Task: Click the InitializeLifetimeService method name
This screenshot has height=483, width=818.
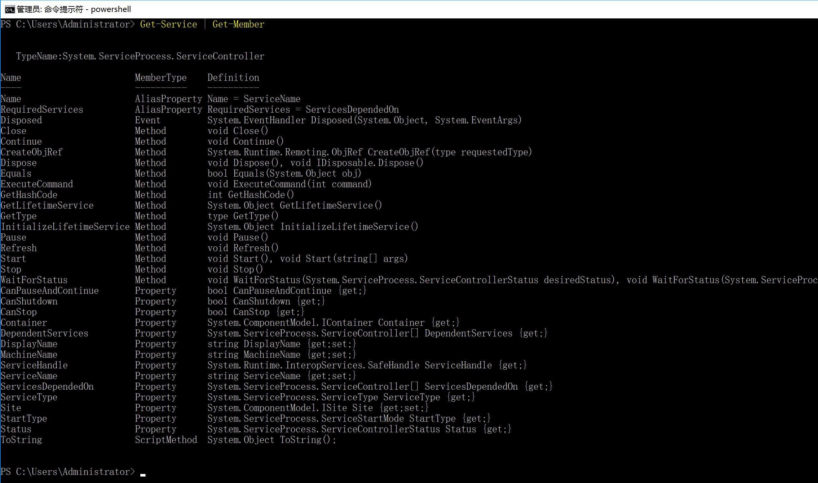Action: click(65, 227)
